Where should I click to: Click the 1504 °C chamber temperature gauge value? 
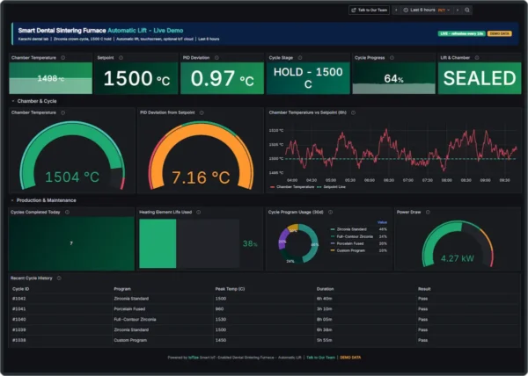[x=72, y=177]
